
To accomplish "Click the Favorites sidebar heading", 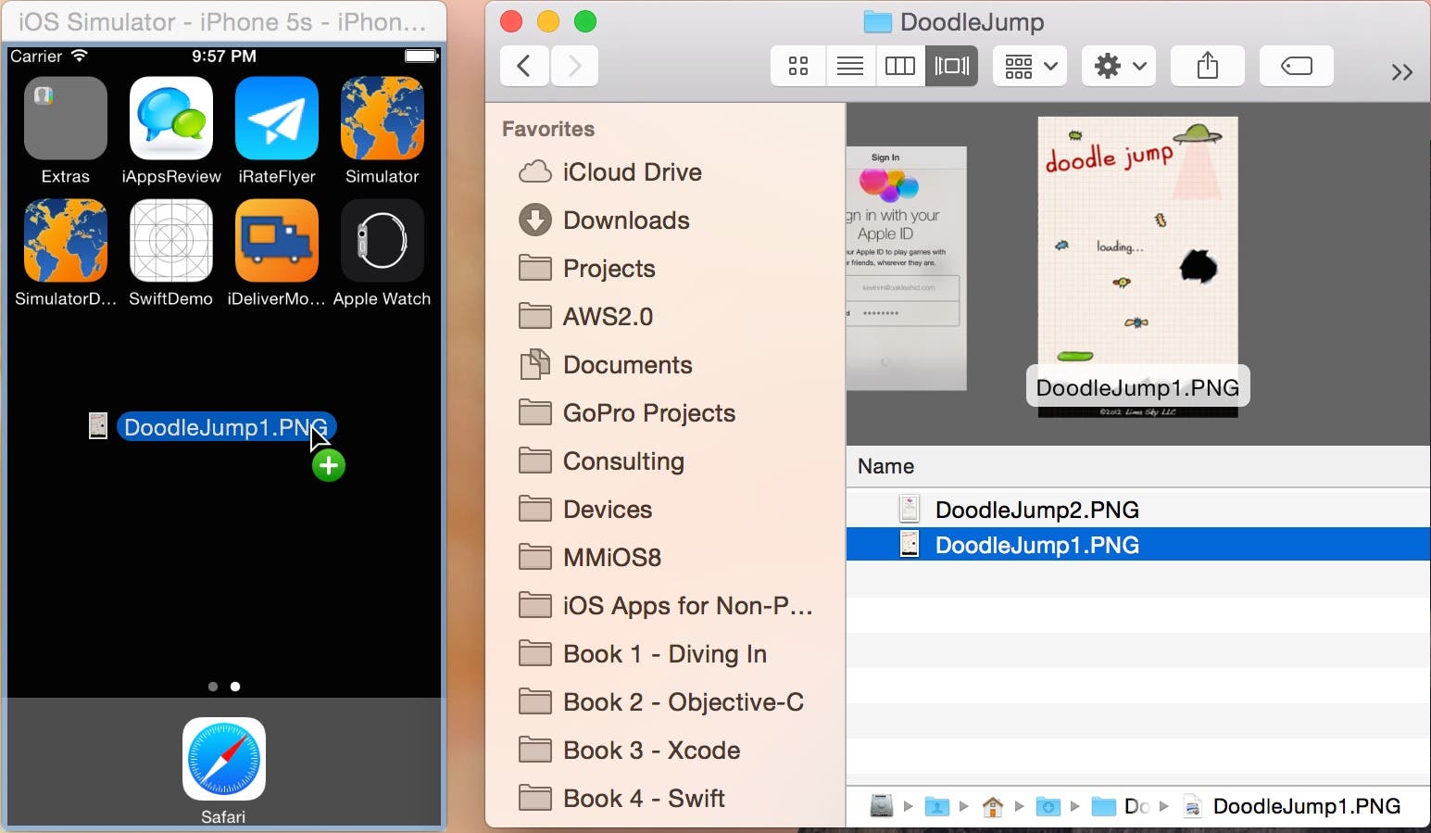I will (548, 129).
